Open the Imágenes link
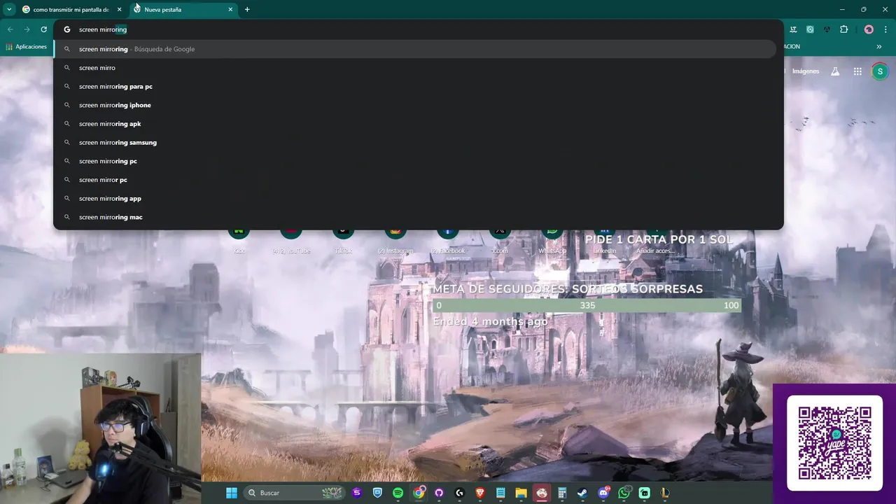This screenshot has height=504, width=896. [806, 71]
